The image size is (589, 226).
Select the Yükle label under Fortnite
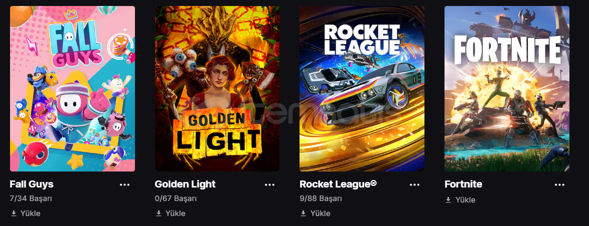(466, 200)
